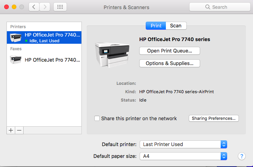Click the forward navigation arrow
The image size is (253, 167).
point(45,7)
